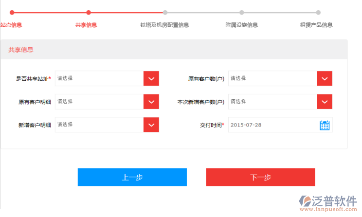Click the 原有客户数(户) select field

[x=272, y=78]
